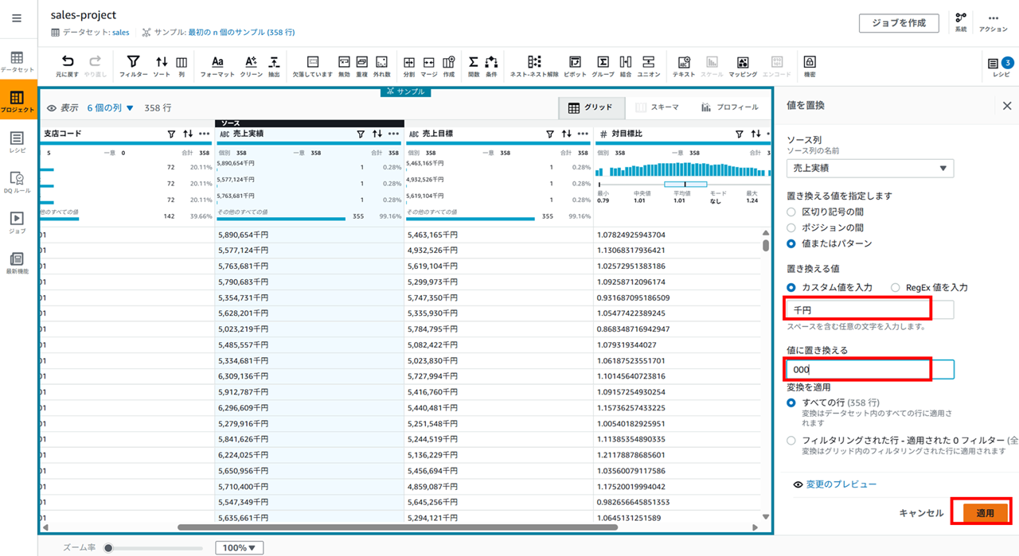
Task: Open the 系統 lineage view
Action: click(961, 21)
